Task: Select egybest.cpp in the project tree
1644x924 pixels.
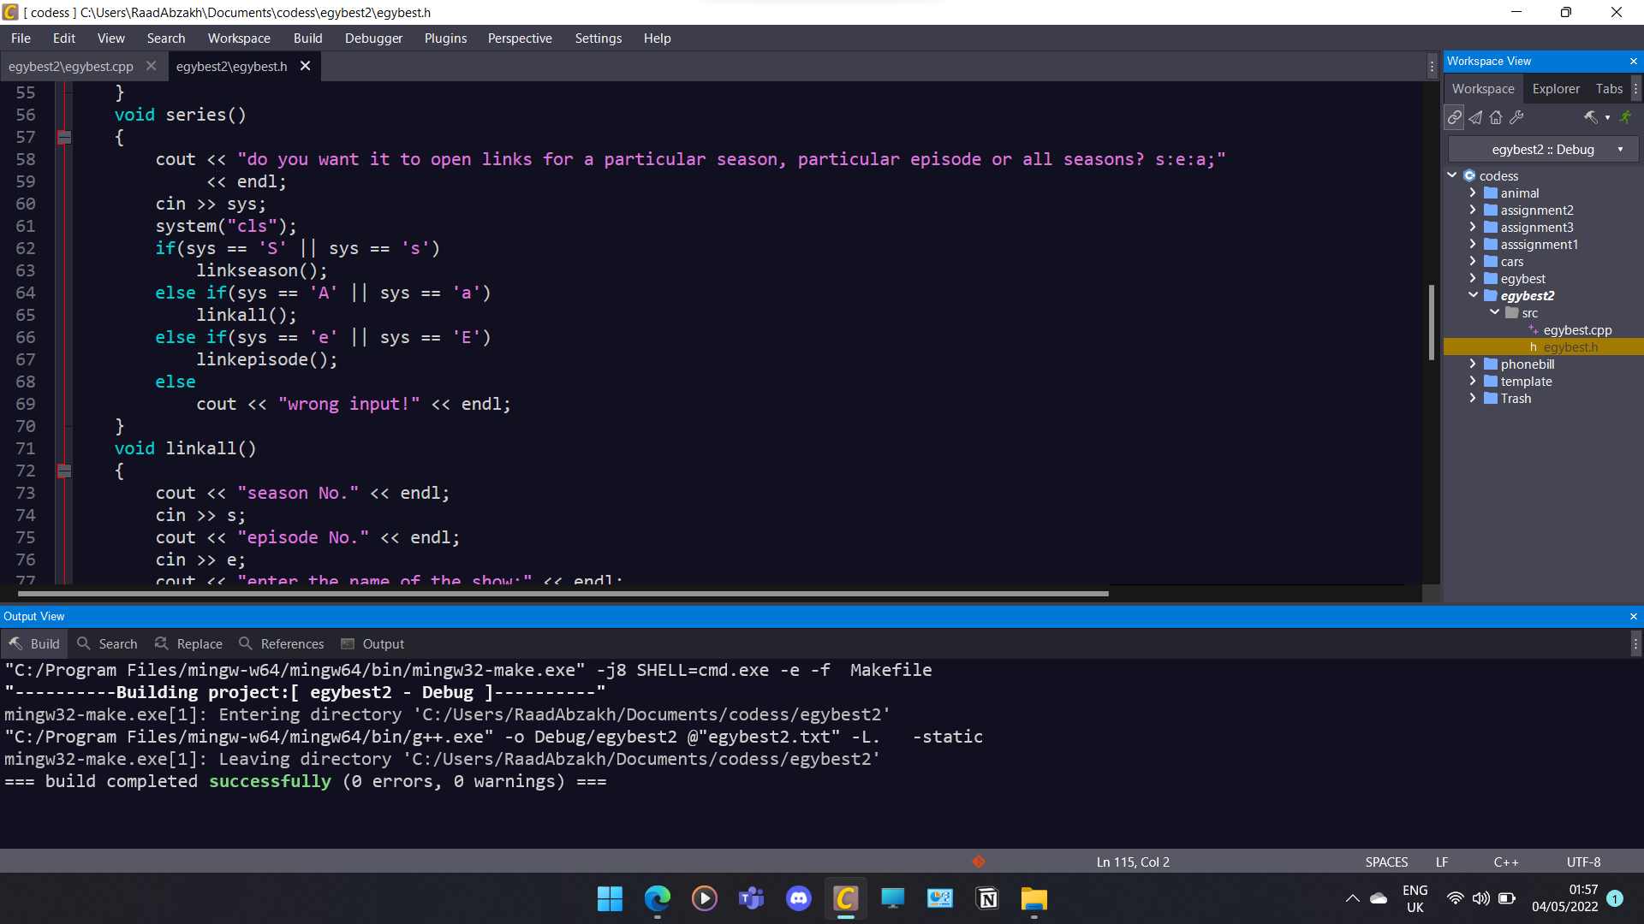Action: (x=1580, y=329)
